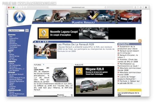The width and height of the screenshot is (156, 104).
Task: Click the Renault diamond logo top left
Action: click(19, 17)
